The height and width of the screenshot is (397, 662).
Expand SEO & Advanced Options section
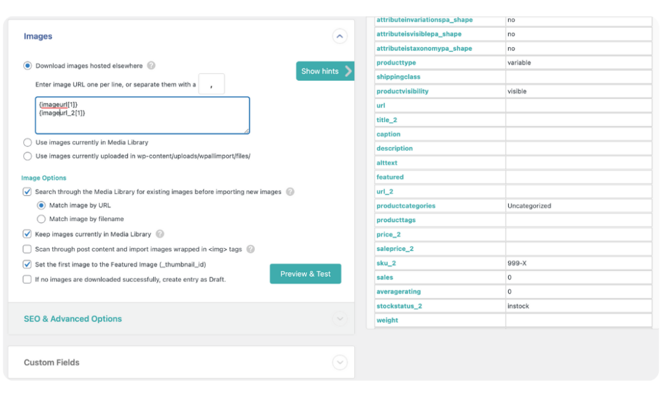point(339,319)
